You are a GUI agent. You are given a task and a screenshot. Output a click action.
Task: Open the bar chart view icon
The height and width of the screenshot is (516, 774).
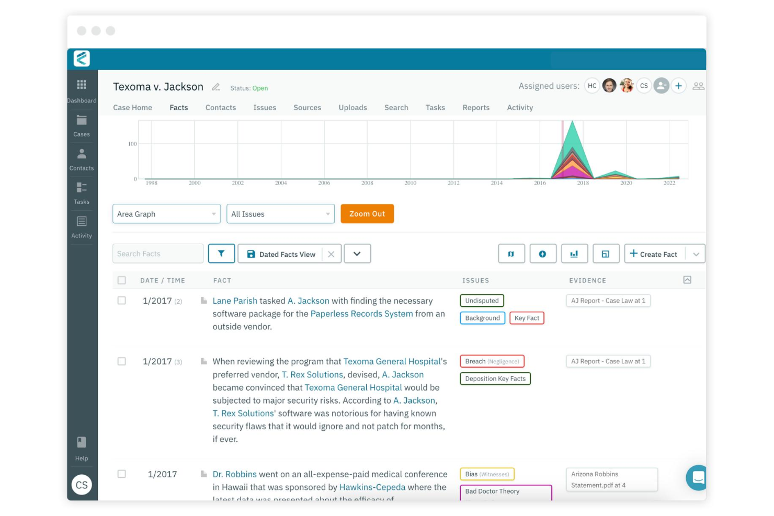pos(574,254)
